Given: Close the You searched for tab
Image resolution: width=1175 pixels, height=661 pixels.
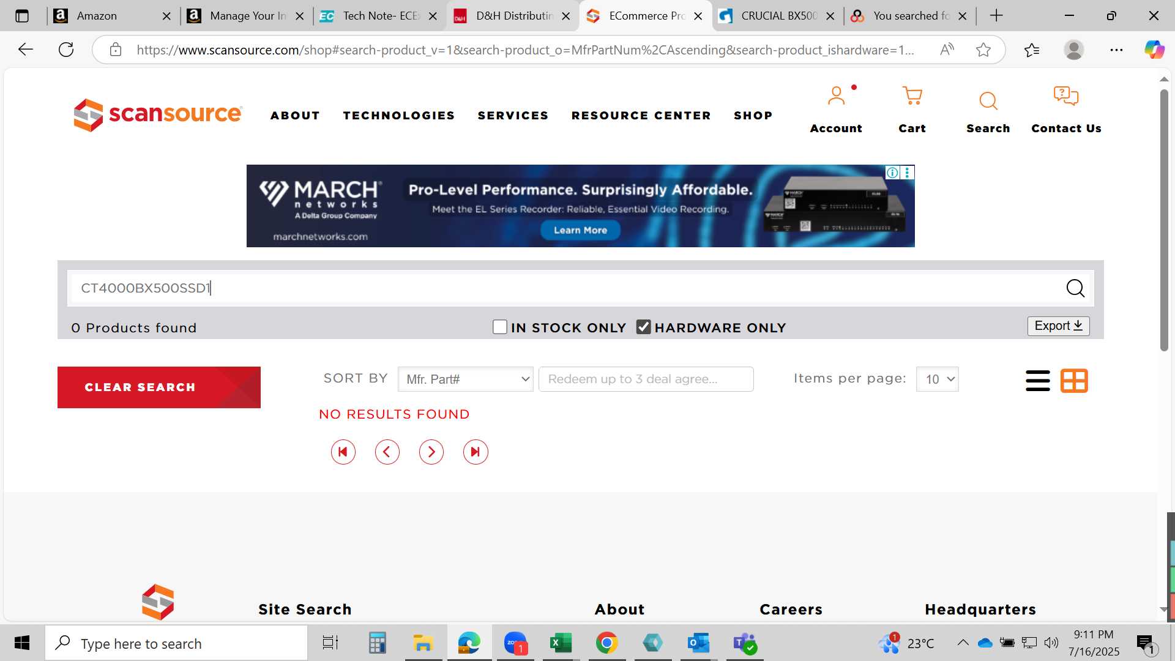Looking at the screenshot, I should point(962,16).
